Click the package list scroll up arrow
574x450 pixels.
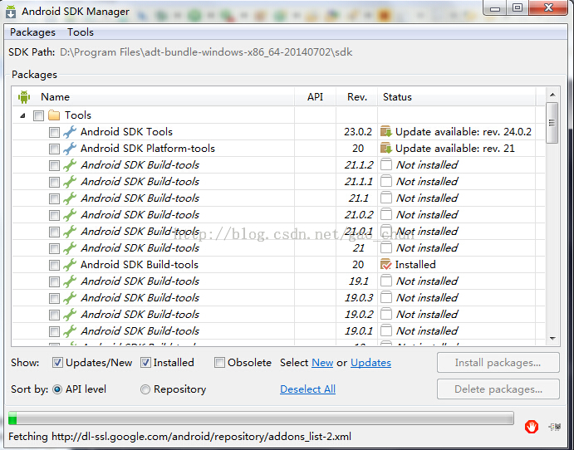552,95
